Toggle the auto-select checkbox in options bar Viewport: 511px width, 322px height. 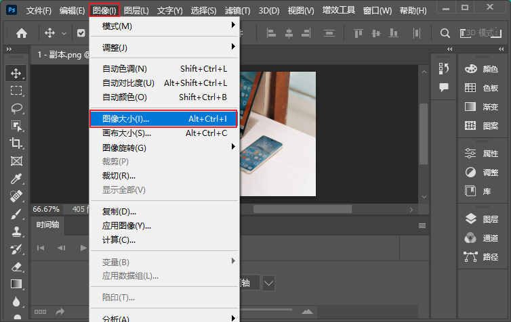81,33
